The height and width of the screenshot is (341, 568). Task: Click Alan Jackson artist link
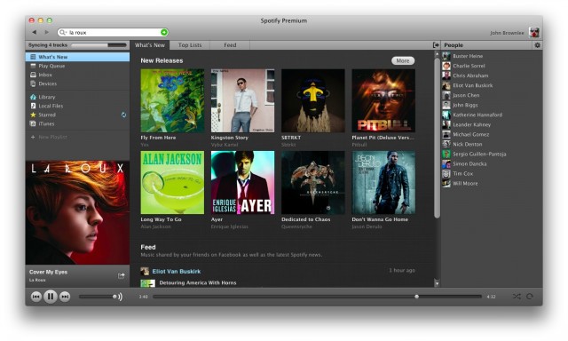coord(156,226)
